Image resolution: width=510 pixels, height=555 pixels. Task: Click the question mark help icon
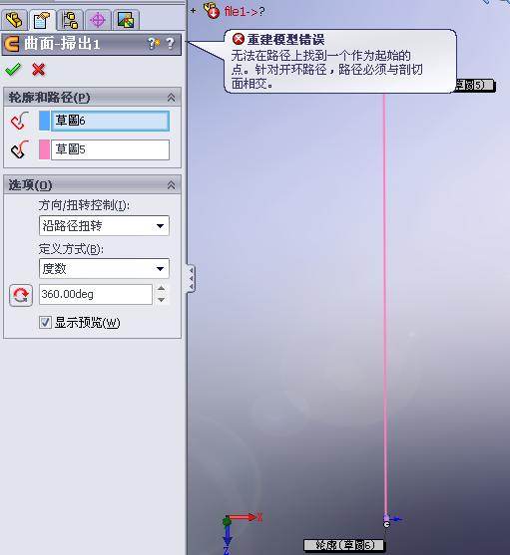coord(170,44)
